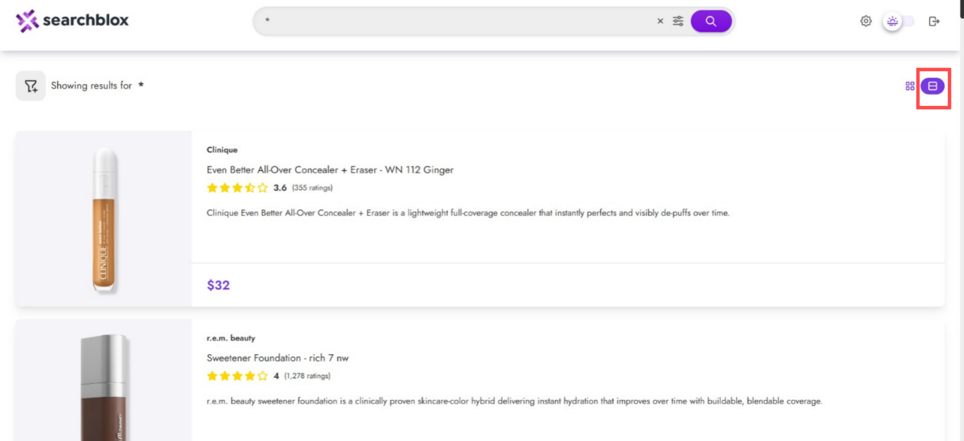
Task: Click the Clinique concealer description text
Action: (x=468, y=213)
